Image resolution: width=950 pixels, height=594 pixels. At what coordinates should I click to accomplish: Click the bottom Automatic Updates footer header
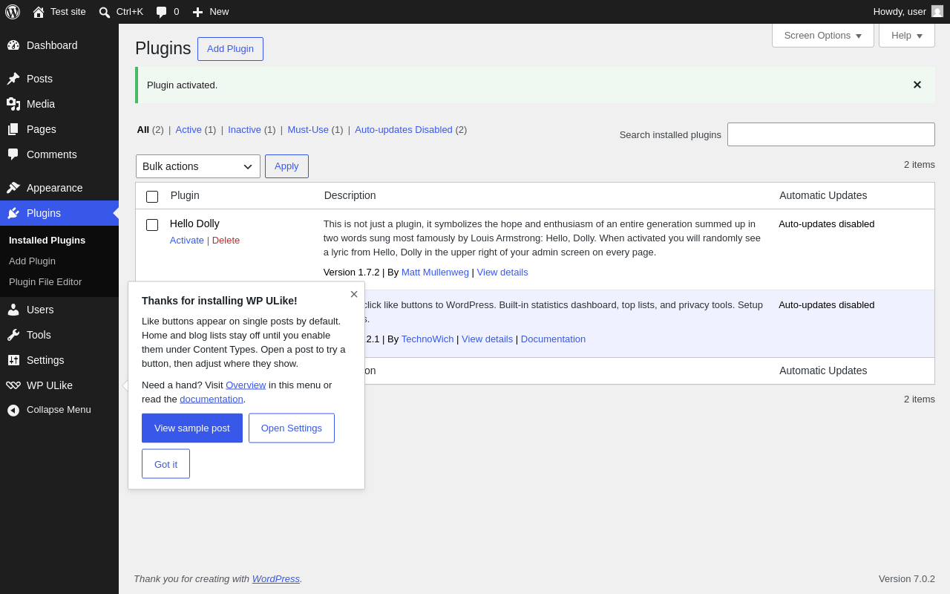823,371
